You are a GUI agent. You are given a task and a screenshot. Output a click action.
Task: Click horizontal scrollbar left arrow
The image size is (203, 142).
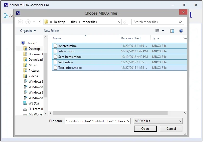[51, 113]
